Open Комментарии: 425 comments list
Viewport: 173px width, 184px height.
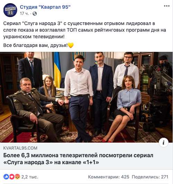click(109, 177)
